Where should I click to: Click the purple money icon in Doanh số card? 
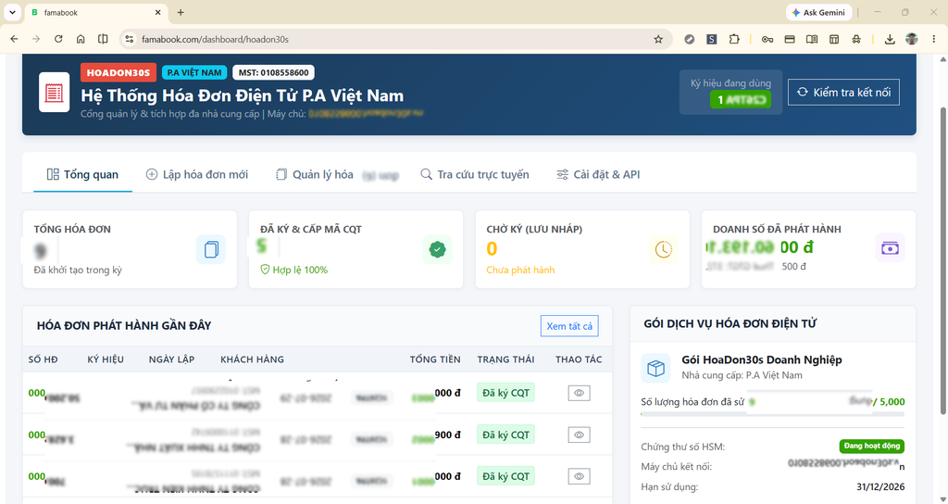(x=890, y=248)
